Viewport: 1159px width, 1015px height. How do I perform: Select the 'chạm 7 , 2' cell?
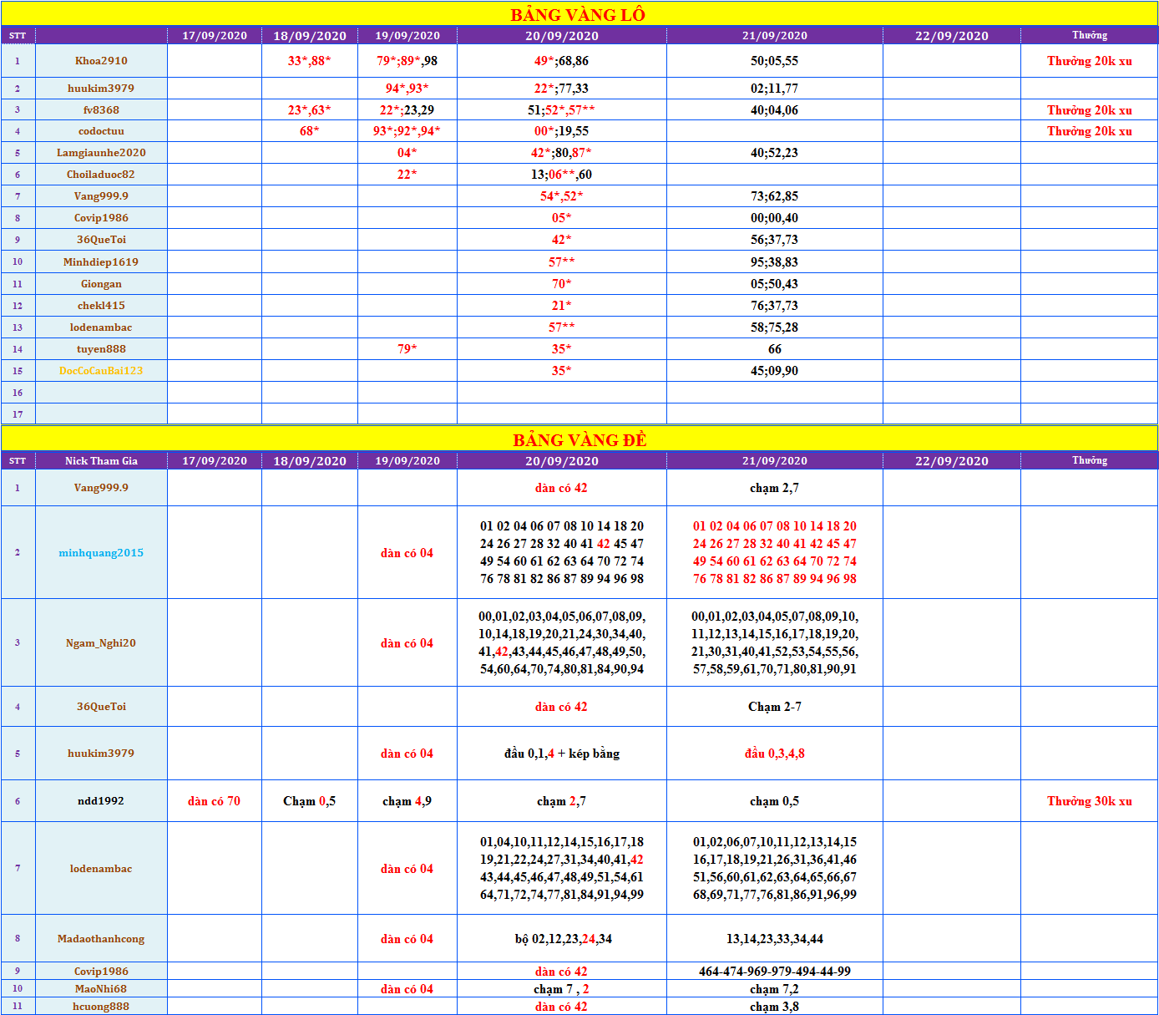click(562, 989)
